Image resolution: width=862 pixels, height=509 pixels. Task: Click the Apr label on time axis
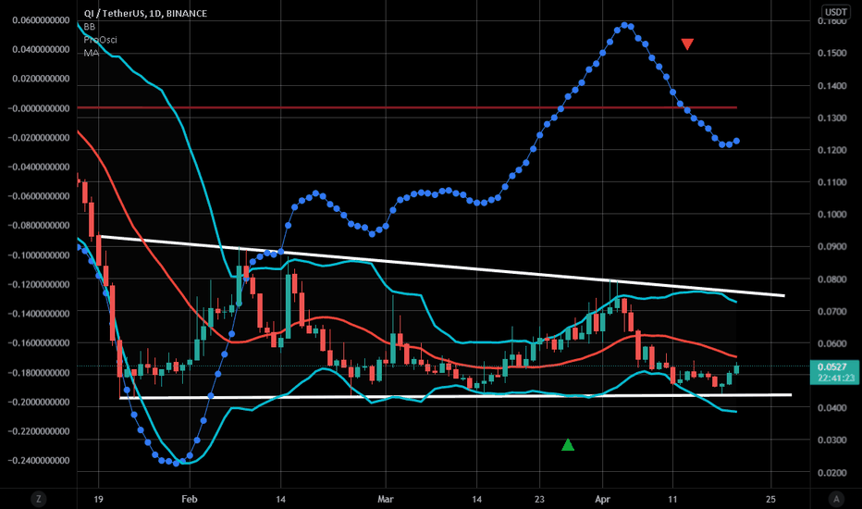[602, 499]
